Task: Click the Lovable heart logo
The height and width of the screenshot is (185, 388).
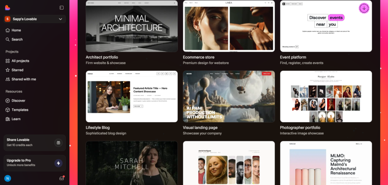Action: 8,8
